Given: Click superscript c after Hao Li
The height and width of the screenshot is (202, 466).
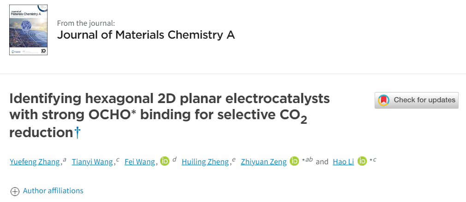Looking at the screenshot, I should (x=375, y=160).
